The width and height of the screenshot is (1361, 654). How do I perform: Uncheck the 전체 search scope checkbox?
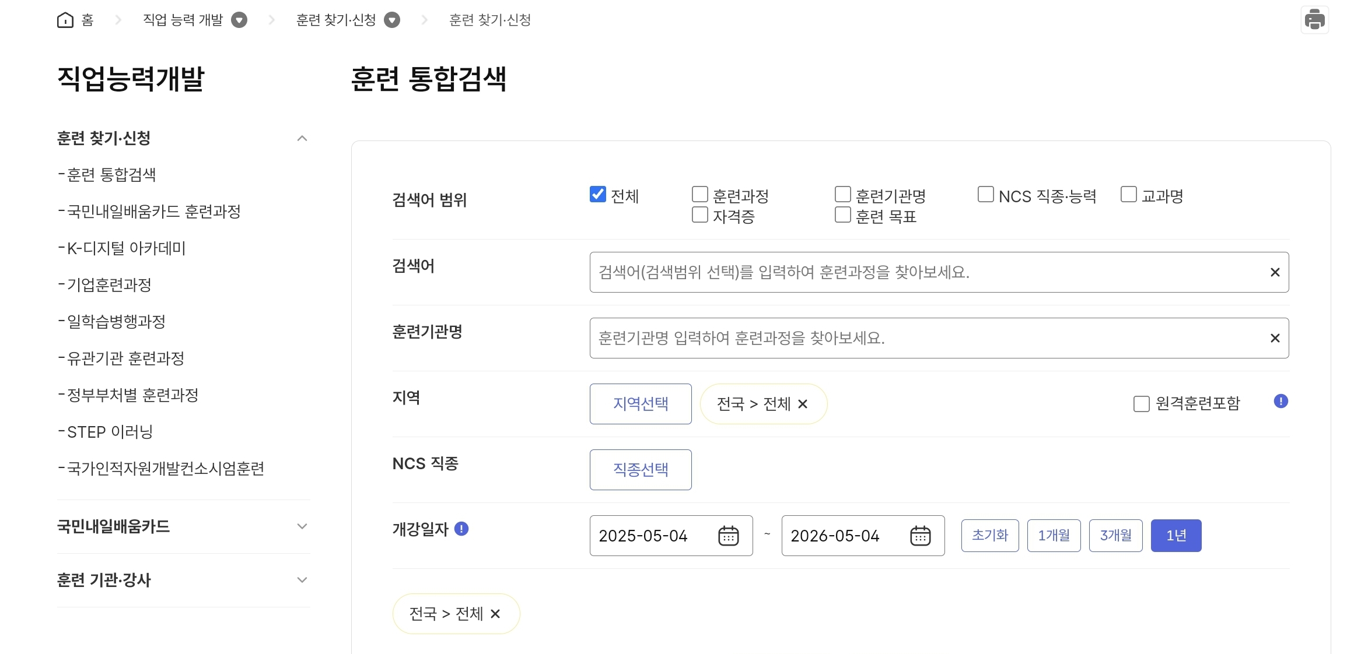[x=597, y=195]
